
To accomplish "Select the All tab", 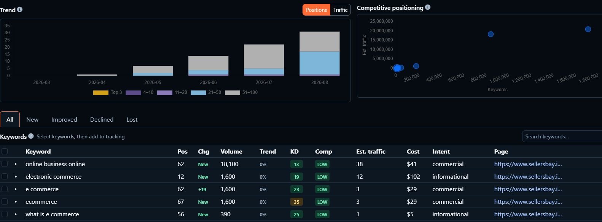I will pyautogui.click(x=10, y=119).
